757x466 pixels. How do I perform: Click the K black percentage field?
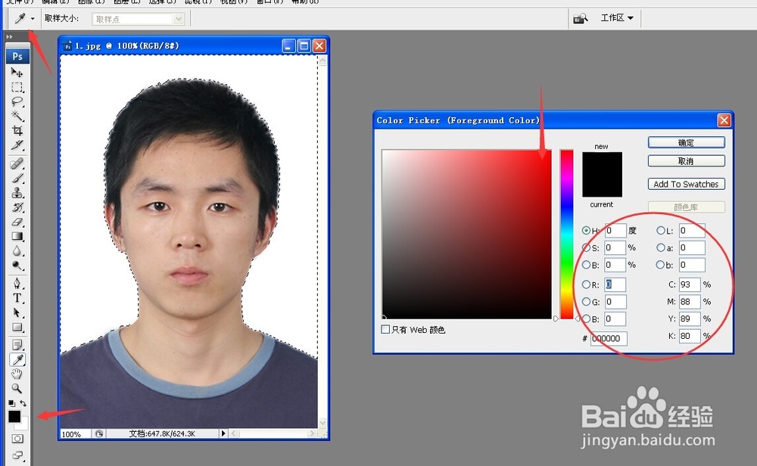click(690, 336)
